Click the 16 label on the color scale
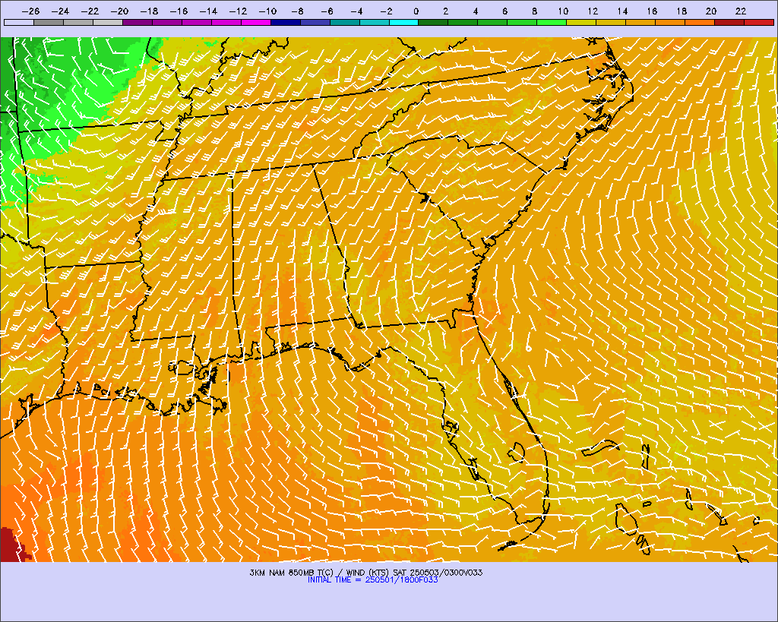 [x=652, y=11]
